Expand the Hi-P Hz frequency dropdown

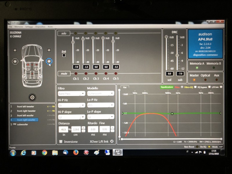[71, 105]
